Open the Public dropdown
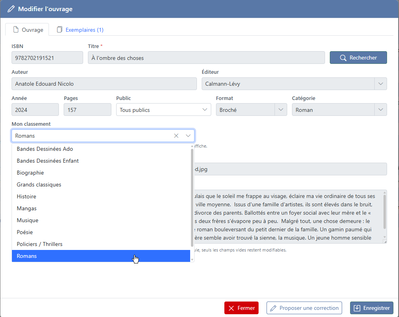The image size is (399, 317). point(163,110)
